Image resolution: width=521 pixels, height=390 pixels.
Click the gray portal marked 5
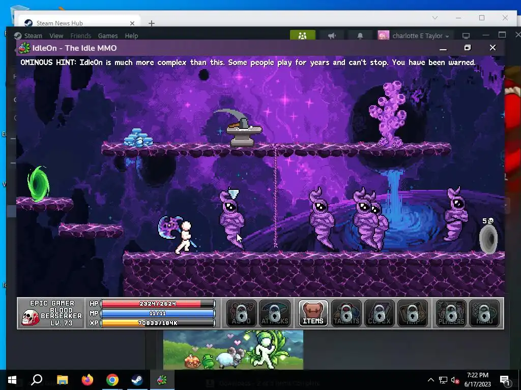click(x=488, y=239)
